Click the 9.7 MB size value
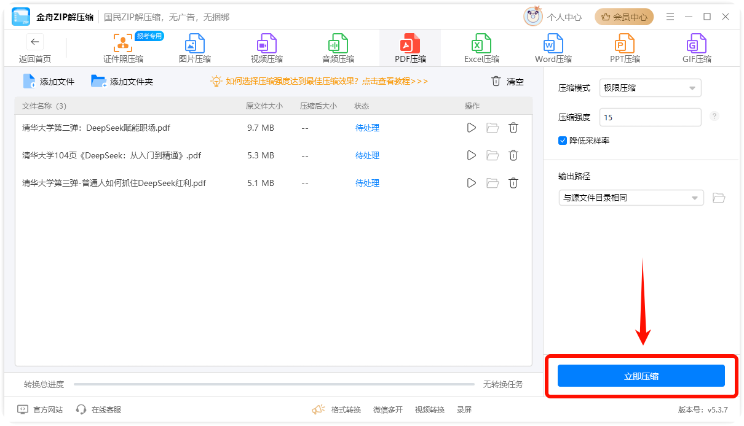The image size is (744, 426). (261, 128)
